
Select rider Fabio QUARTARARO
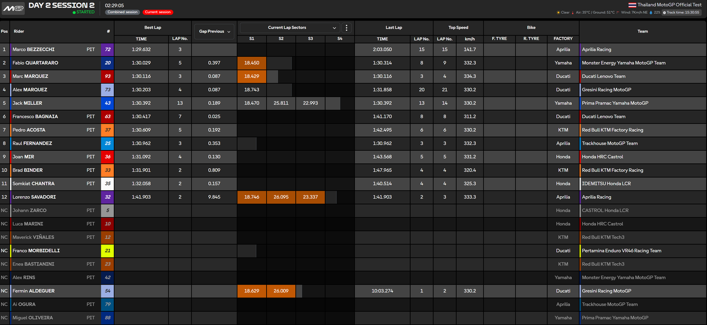[x=35, y=63]
